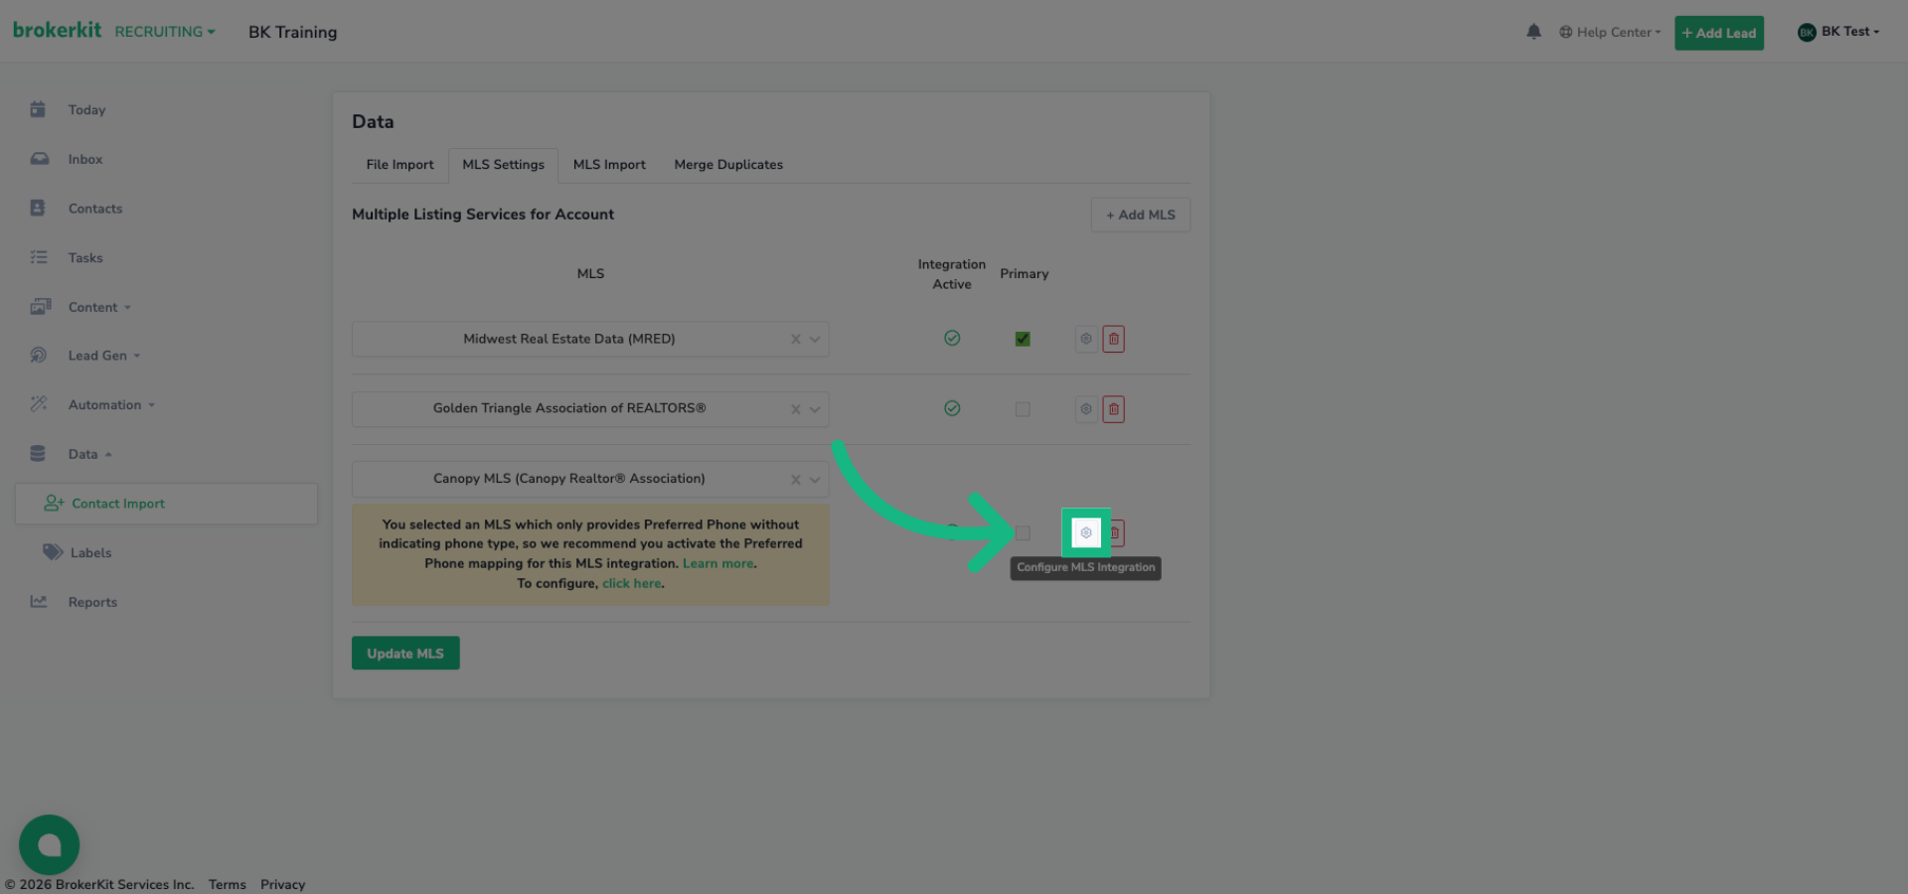The image size is (1908, 894).
Task: Select Contact Import in the sidebar
Action: coord(166,504)
